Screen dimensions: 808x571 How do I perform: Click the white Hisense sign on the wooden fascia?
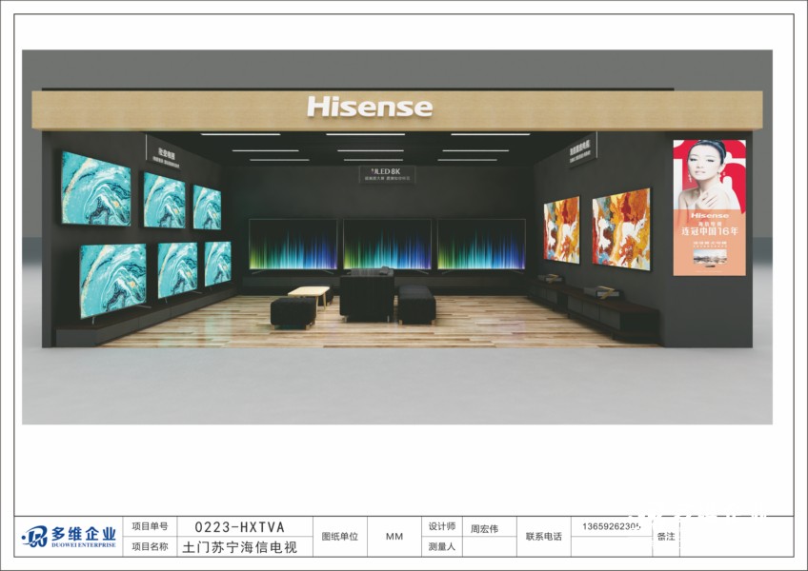(370, 107)
